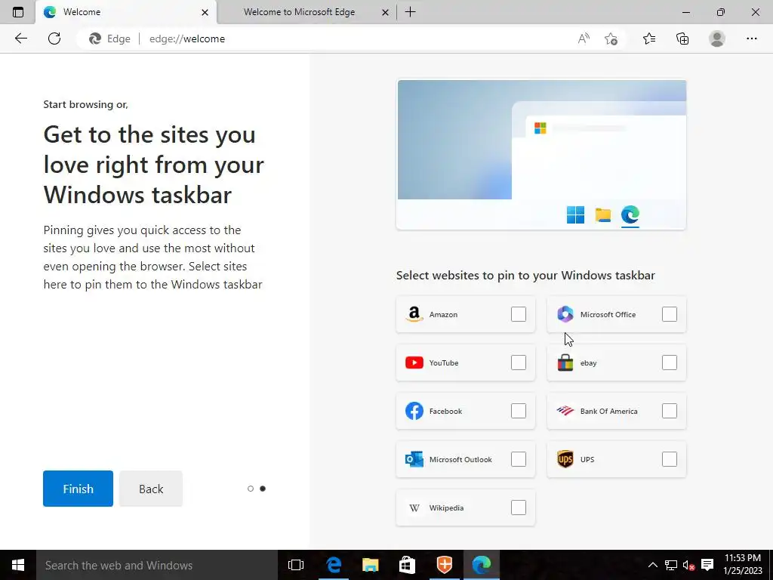Check the YouTube checkbox
This screenshot has height=580, width=773.
(x=519, y=362)
